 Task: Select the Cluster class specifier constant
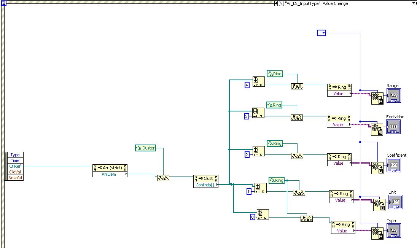point(145,148)
